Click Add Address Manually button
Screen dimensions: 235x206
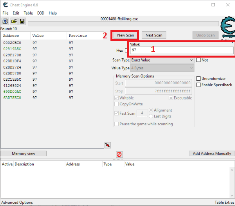point(212,154)
